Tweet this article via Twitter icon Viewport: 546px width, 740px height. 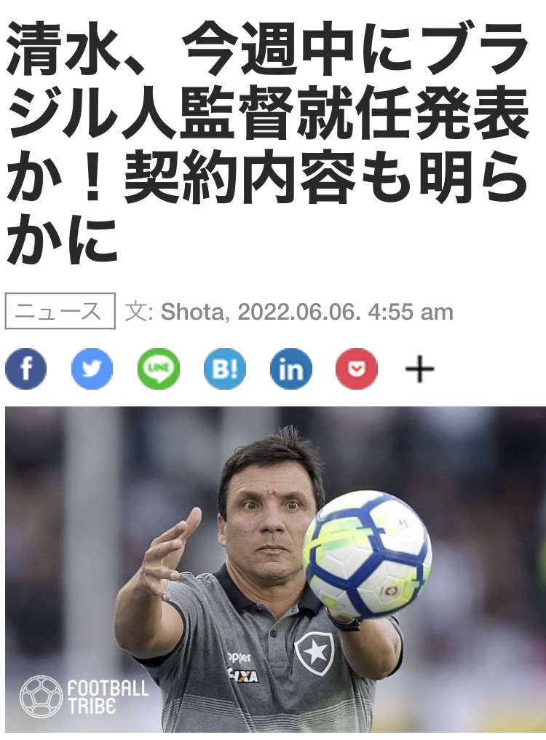pyautogui.click(x=92, y=369)
